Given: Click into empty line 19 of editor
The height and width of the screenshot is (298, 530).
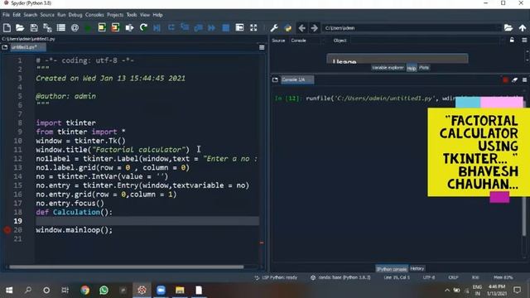Looking at the screenshot, I should (147, 221).
